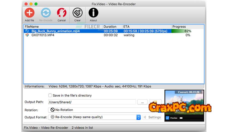Viewport: 228px width, 132px height.
Task: Click the small white indicator next to Preview
Action: tap(181, 118)
